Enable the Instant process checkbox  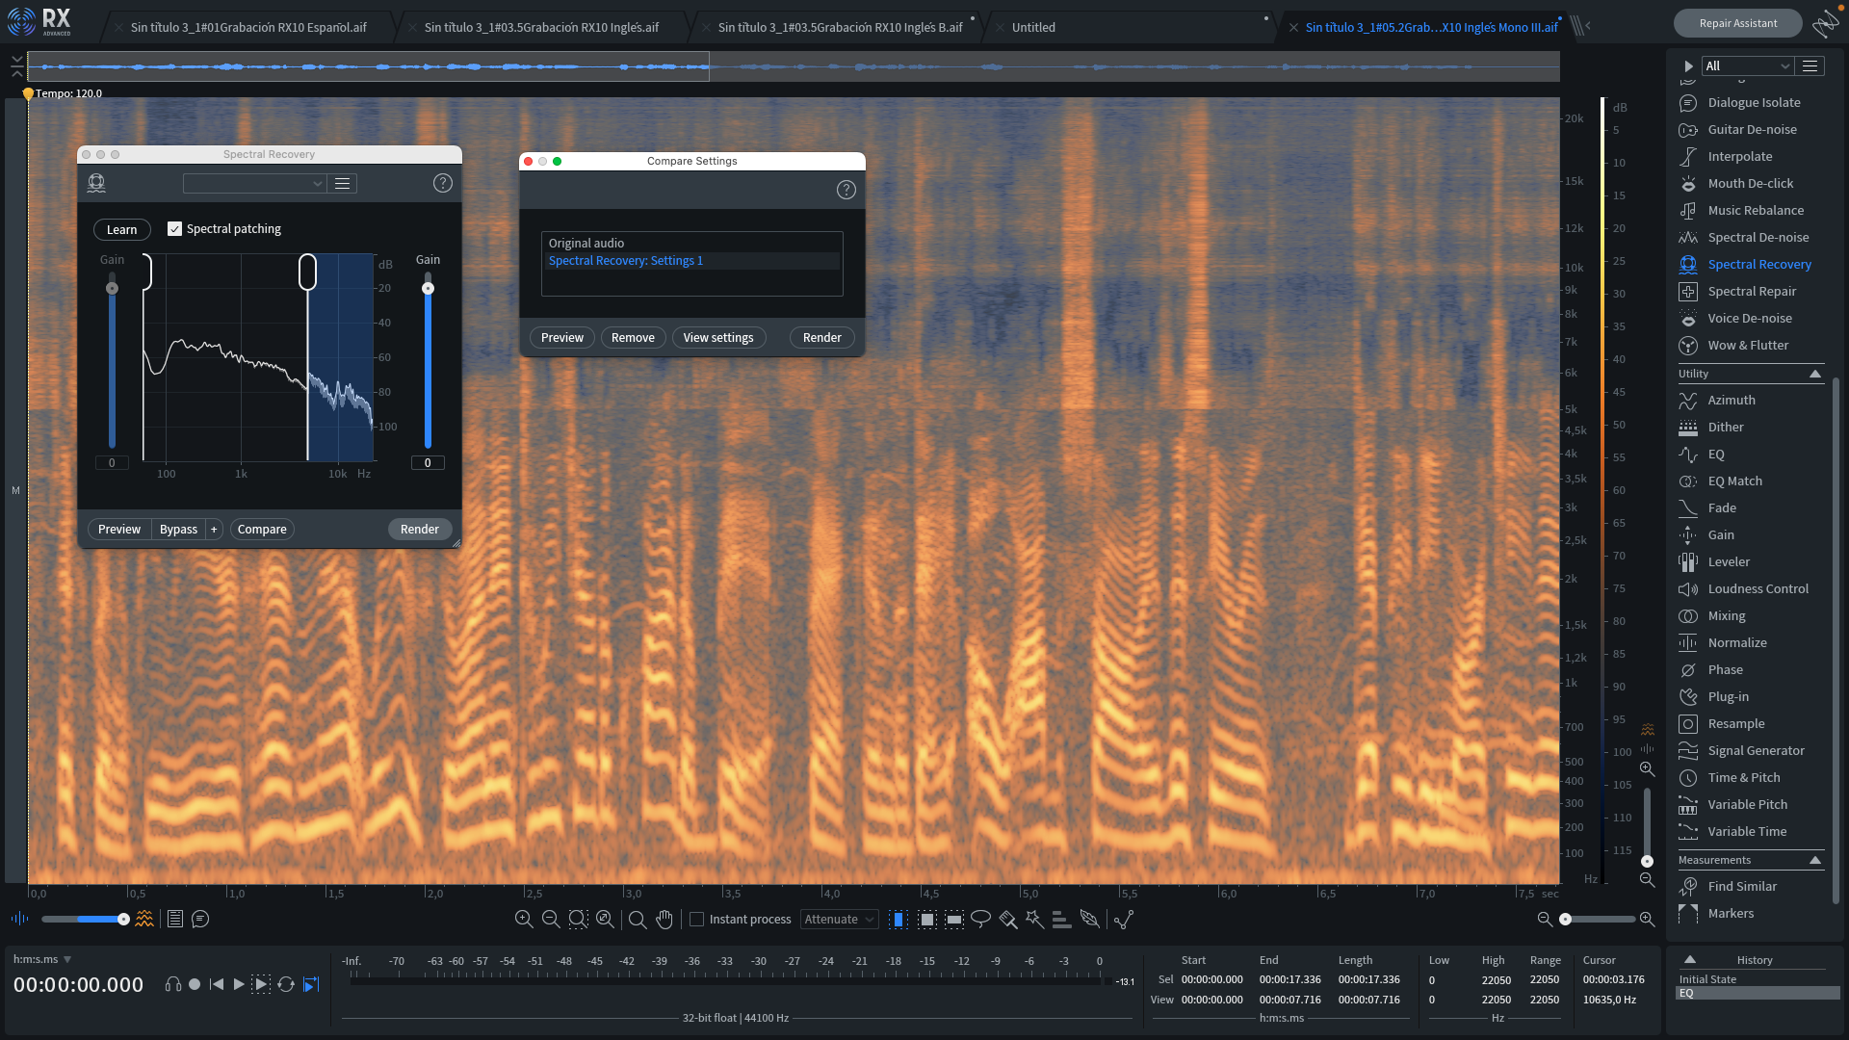[x=696, y=920]
